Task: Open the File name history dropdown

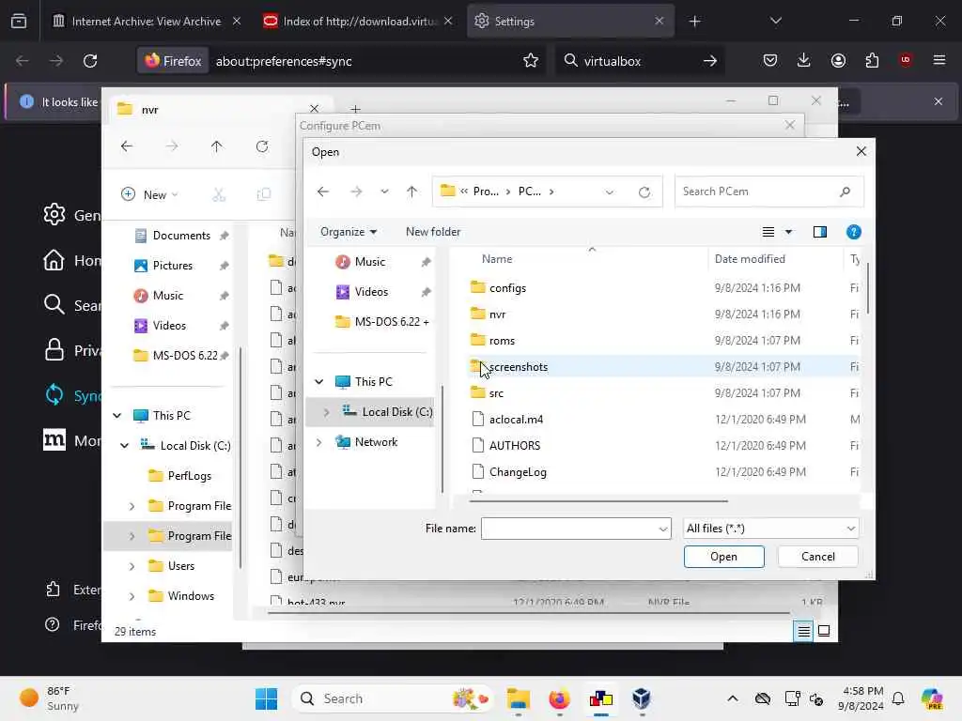Action: point(662,529)
